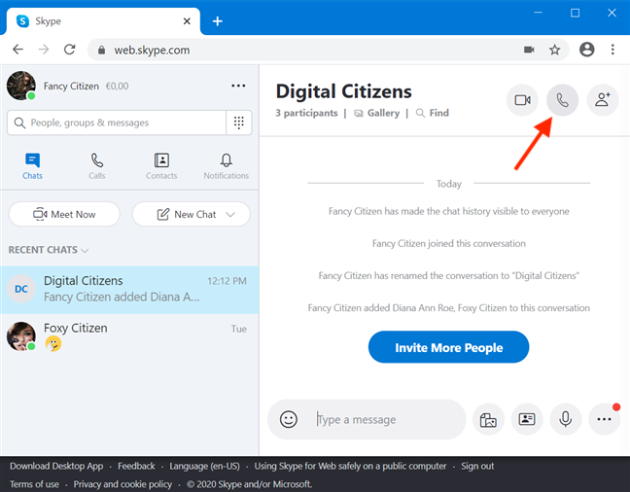The height and width of the screenshot is (492, 630).
Task: Bookmark this page with star icon
Action: tap(554, 50)
